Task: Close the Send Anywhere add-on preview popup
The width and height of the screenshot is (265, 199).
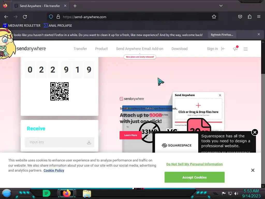Action: pos(220,95)
